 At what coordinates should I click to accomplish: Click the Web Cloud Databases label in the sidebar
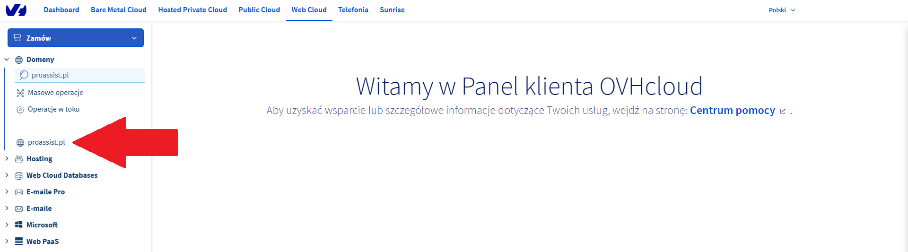click(62, 175)
